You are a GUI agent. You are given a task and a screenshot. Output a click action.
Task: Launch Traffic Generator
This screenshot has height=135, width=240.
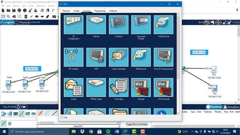click(118, 57)
